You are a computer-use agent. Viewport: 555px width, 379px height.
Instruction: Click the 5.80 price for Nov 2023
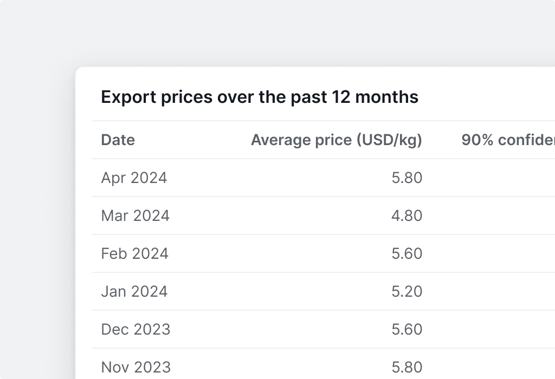click(406, 368)
